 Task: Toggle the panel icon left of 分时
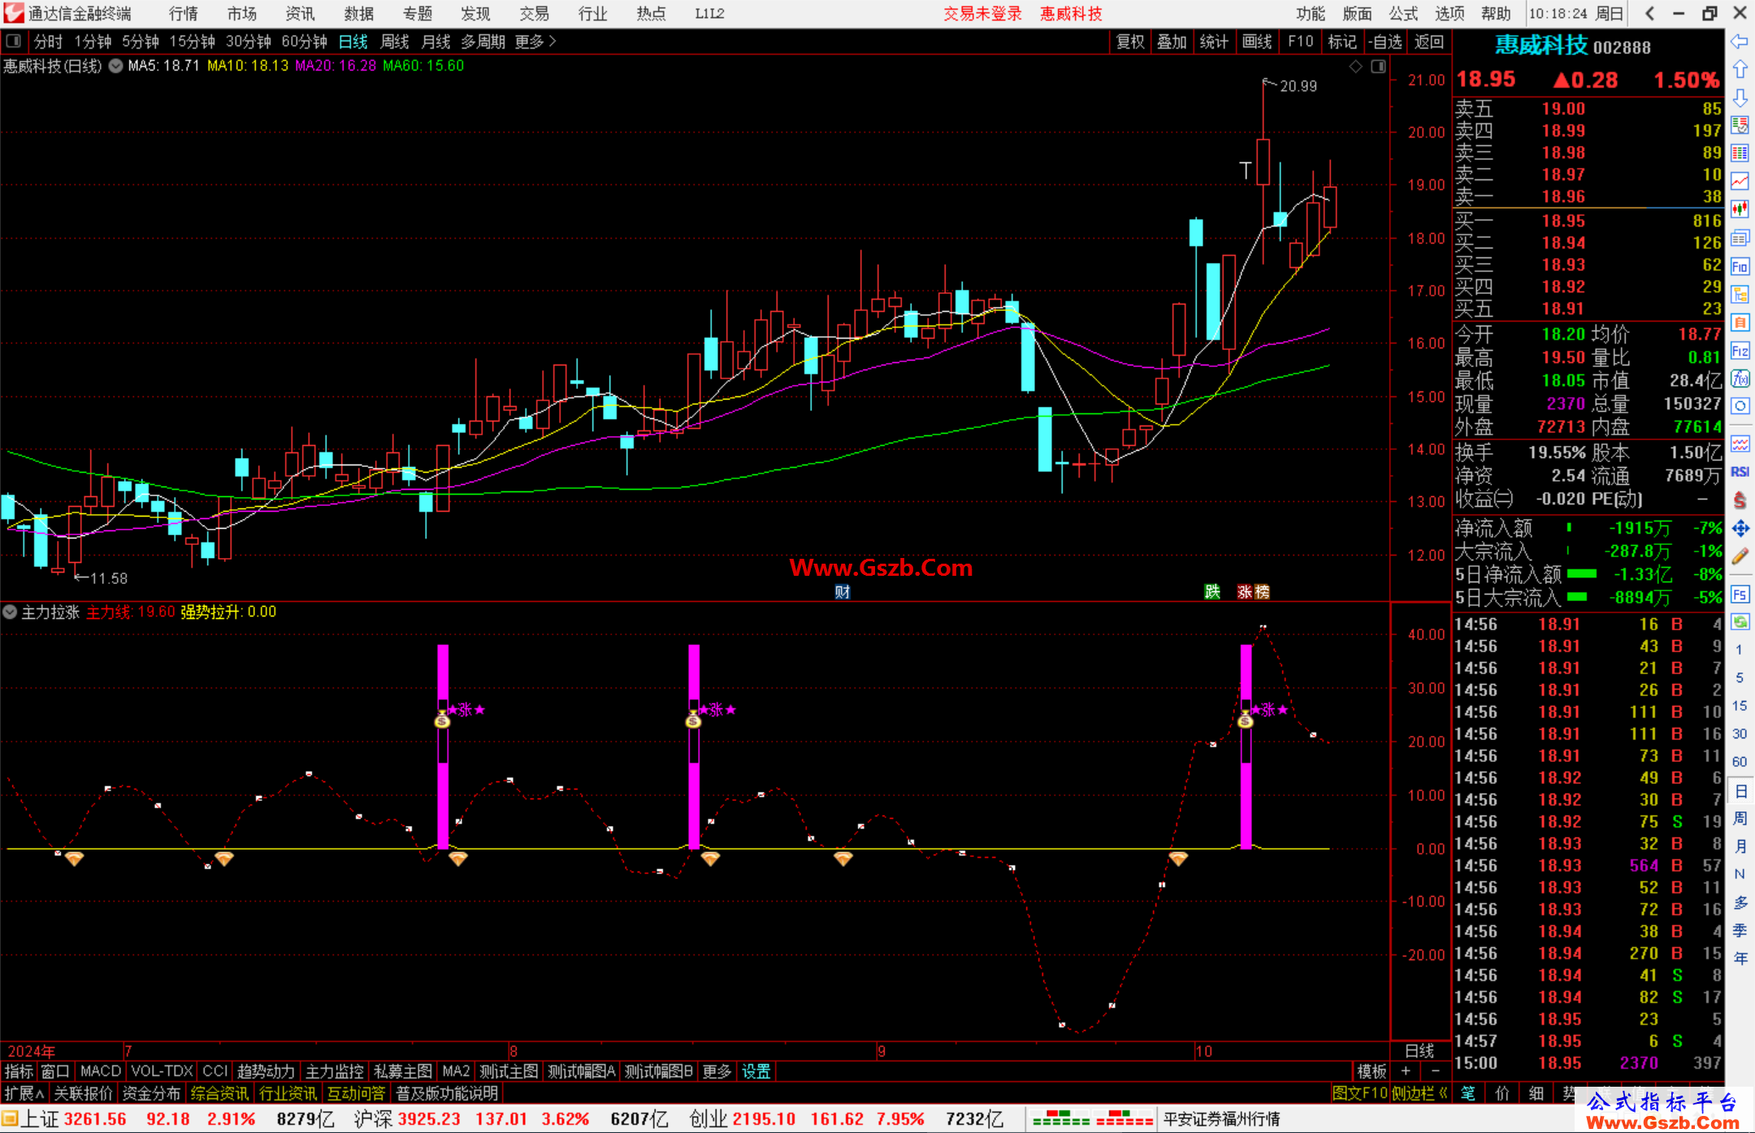[14, 41]
